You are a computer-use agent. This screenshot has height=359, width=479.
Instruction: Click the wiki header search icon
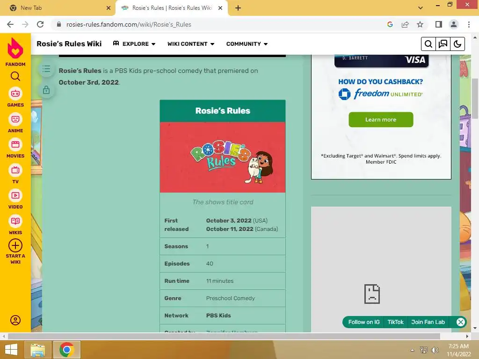[x=428, y=44]
